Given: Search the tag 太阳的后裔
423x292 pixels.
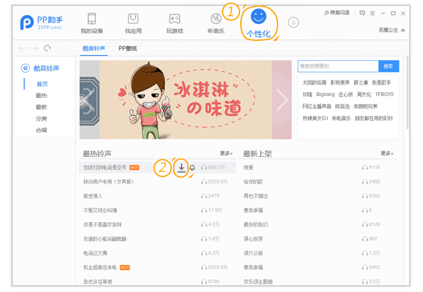Looking at the screenshot, I should tap(314, 82).
